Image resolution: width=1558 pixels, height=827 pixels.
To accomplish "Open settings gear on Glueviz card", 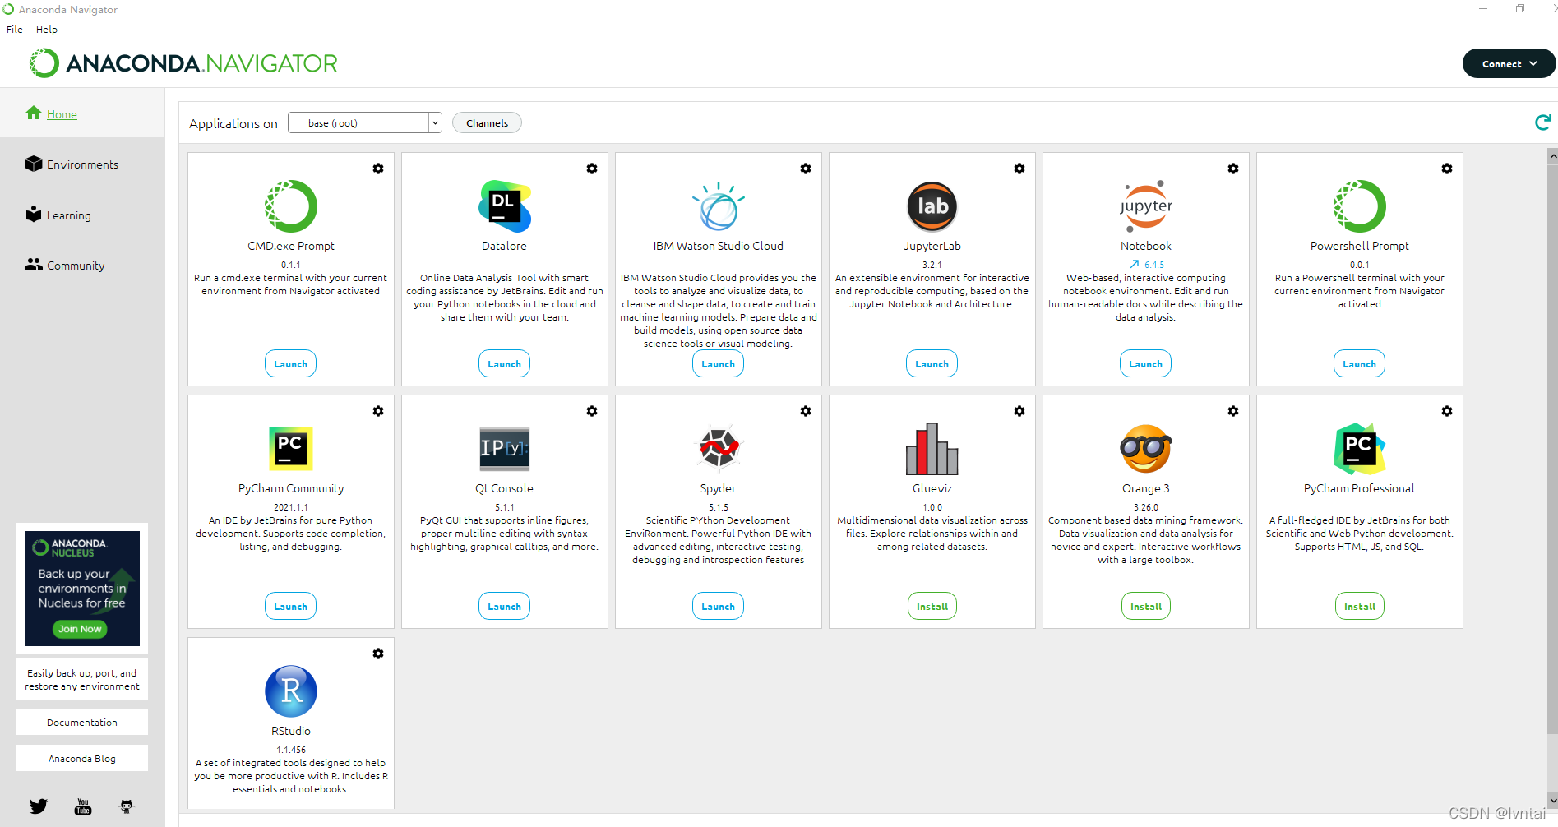I will [1019, 411].
